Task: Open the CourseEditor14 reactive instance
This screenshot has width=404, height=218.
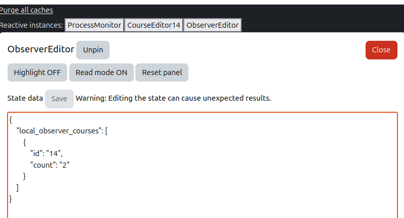Action: (154, 25)
